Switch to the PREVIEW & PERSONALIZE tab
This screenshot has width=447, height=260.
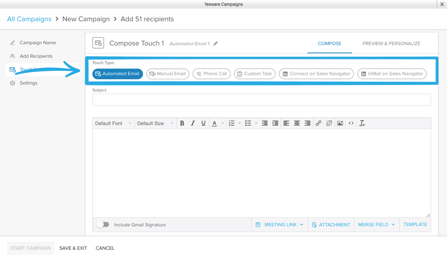click(391, 43)
